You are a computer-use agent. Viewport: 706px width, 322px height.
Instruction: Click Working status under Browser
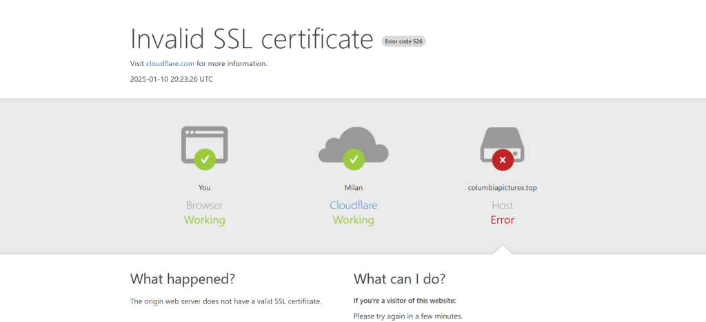click(204, 220)
